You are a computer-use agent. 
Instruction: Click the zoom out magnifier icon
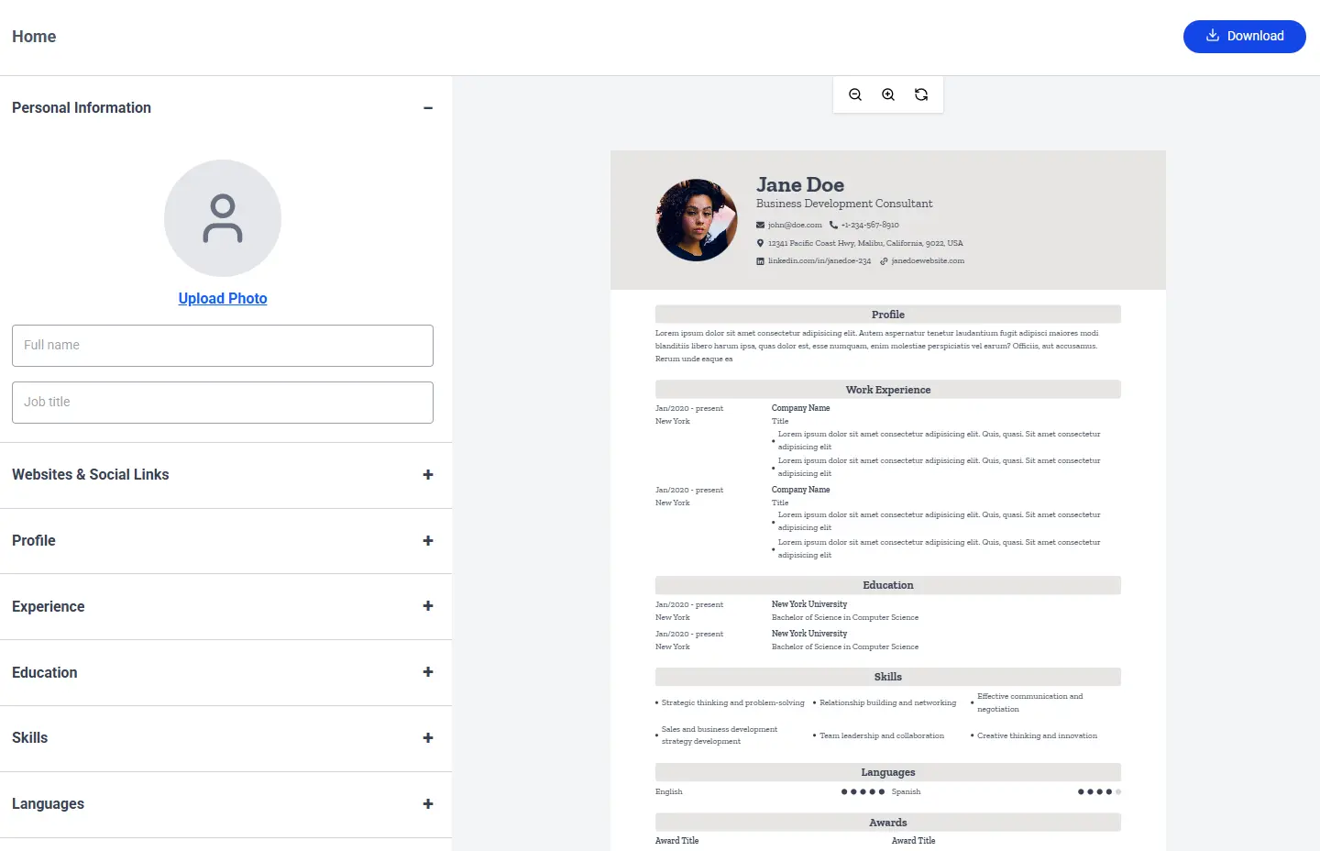point(855,94)
